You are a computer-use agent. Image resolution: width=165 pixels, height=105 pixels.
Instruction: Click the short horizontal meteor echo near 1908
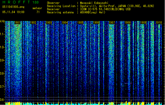coord(126,83)
